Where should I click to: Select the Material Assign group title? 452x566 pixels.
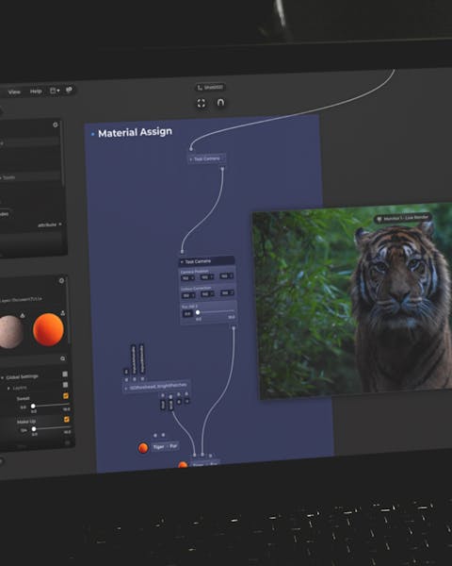135,132
